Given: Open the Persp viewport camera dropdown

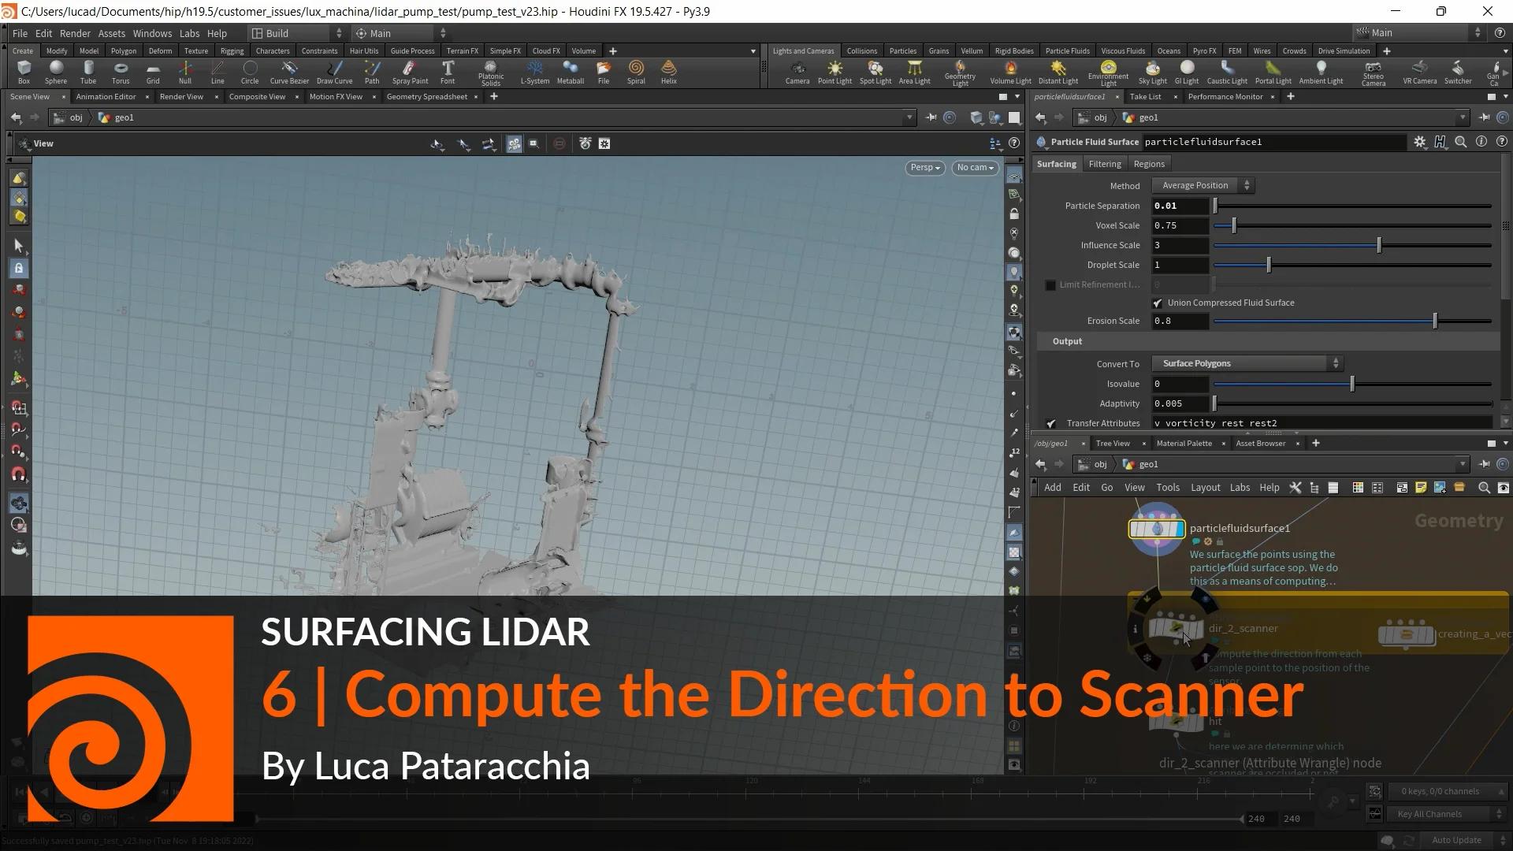Looking at the screenshot, I should [x=924, y=167].
